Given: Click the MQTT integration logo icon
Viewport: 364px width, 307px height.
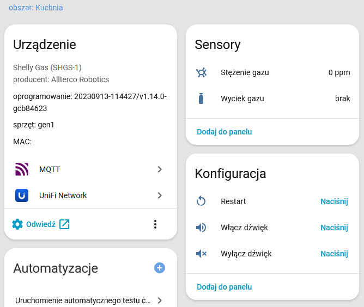Looking at the screenshot, I should click(22, 169).
